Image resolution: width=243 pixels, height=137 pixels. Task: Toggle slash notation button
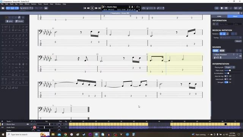point(227,34)
